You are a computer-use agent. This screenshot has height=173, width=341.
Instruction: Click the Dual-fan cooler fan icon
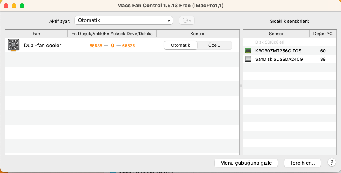[14, 45]
